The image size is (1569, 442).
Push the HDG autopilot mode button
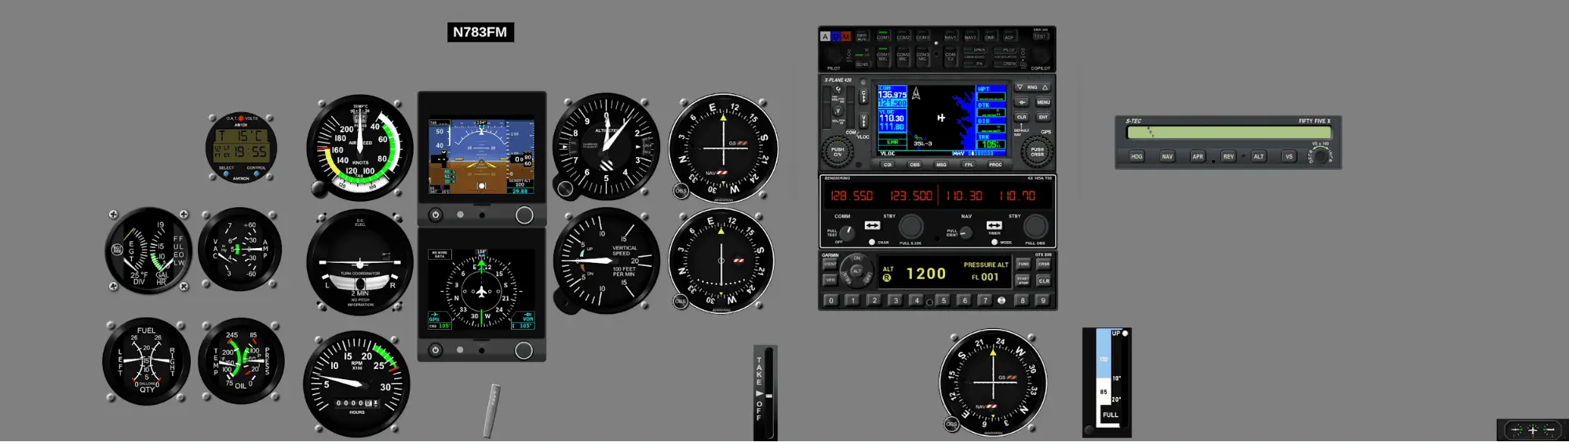point(1137,156)
